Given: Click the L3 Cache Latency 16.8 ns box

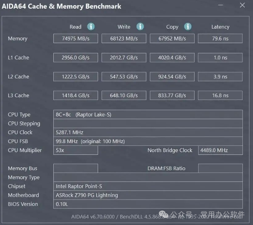Looking at the screenshot, I should pyautogui.click(x=220, y=95).
